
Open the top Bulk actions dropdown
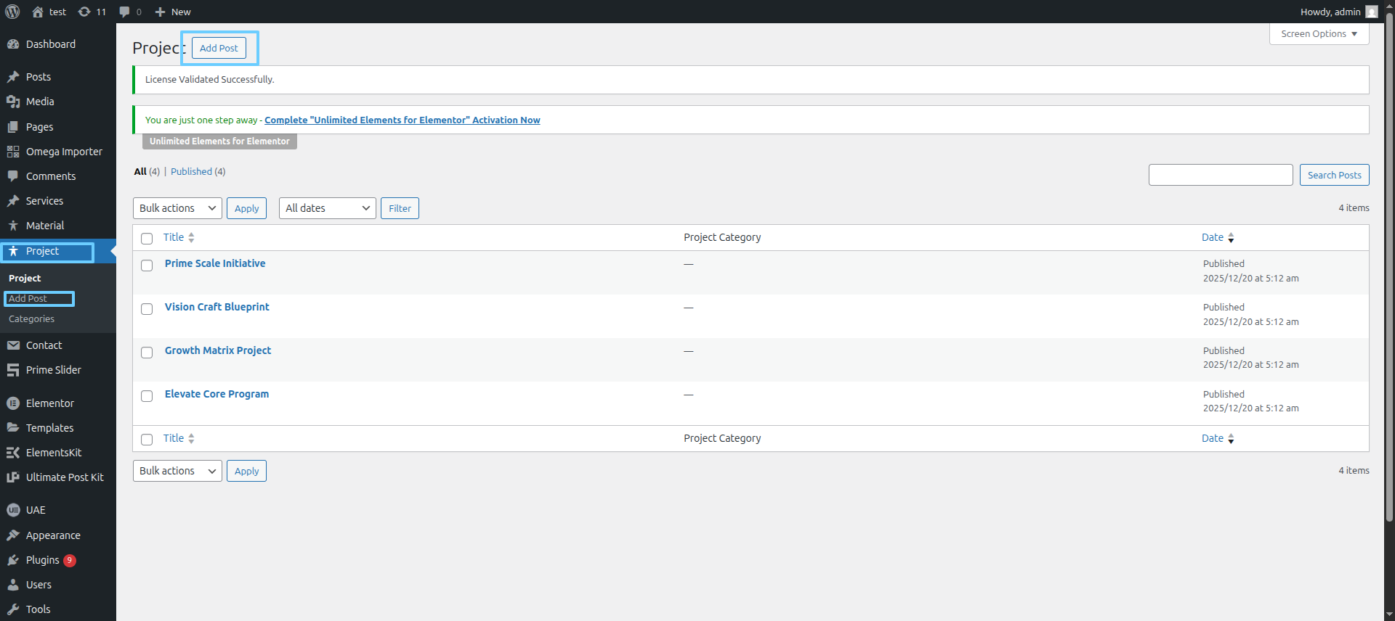pyautogui.click(x=177, y=208)
